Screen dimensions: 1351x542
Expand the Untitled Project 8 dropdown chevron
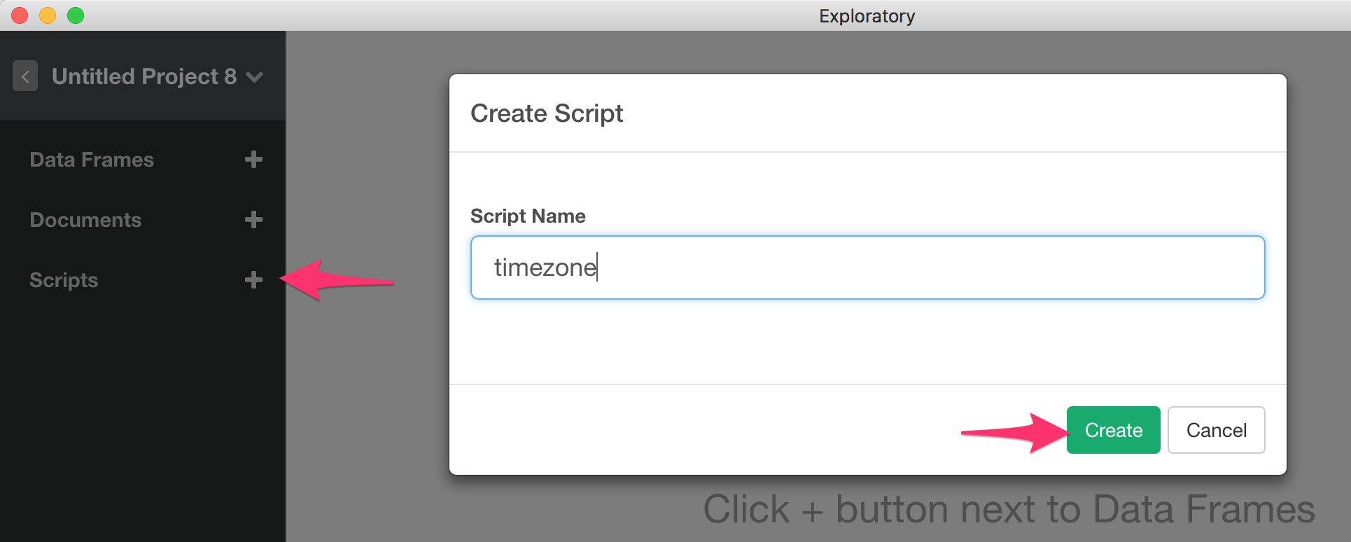tap(255, 76)
